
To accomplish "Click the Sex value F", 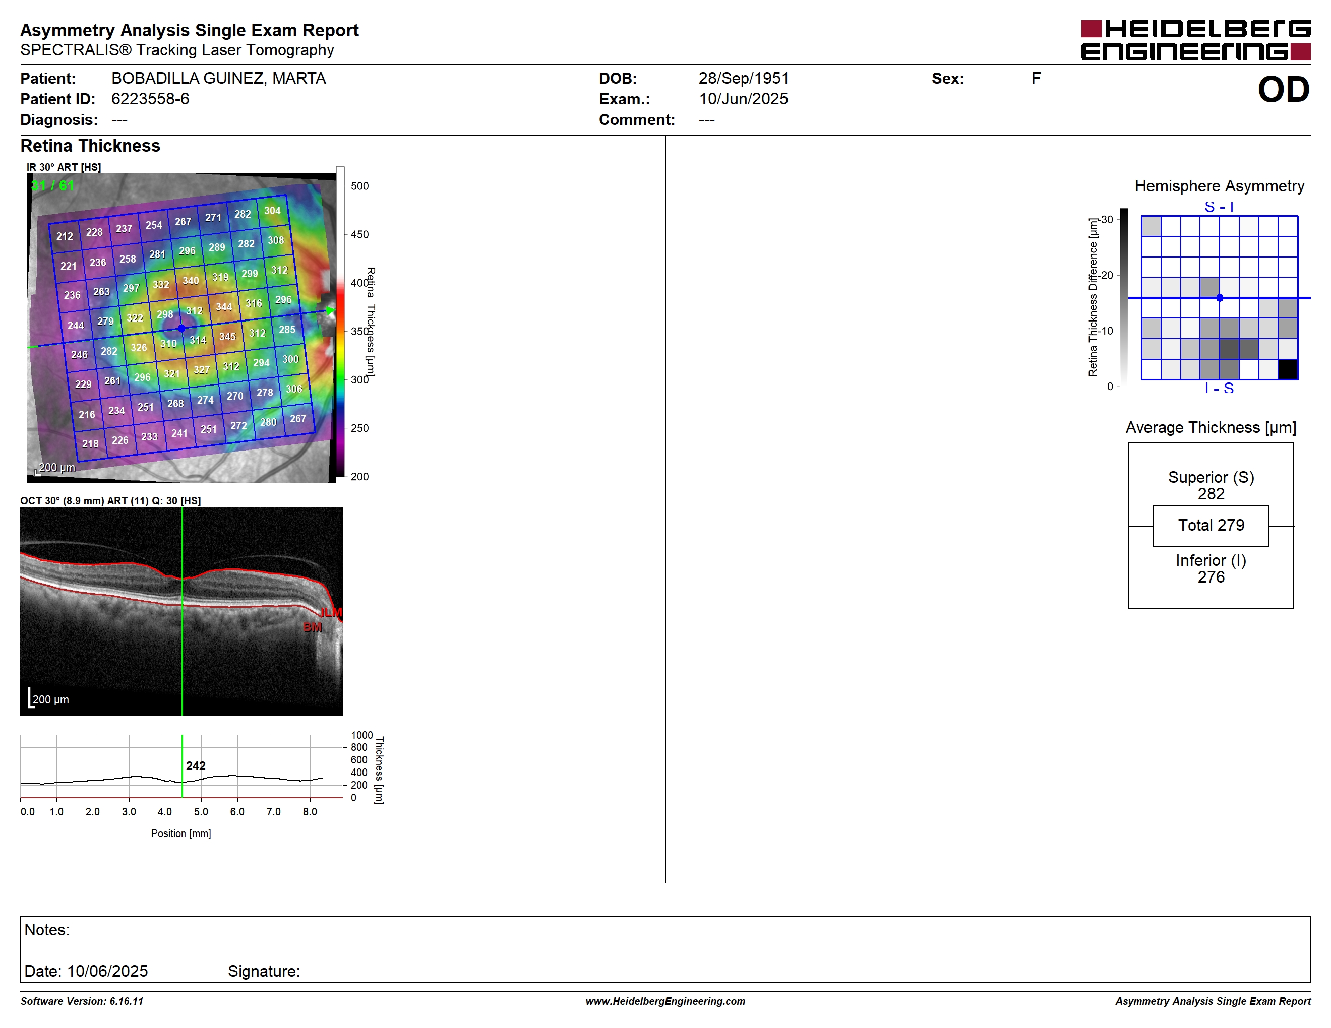I will (x=1036, y=79).
